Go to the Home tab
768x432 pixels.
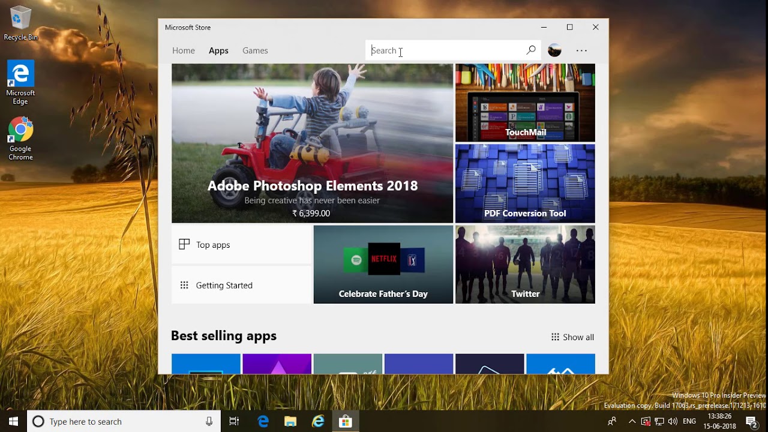(184, 50)
